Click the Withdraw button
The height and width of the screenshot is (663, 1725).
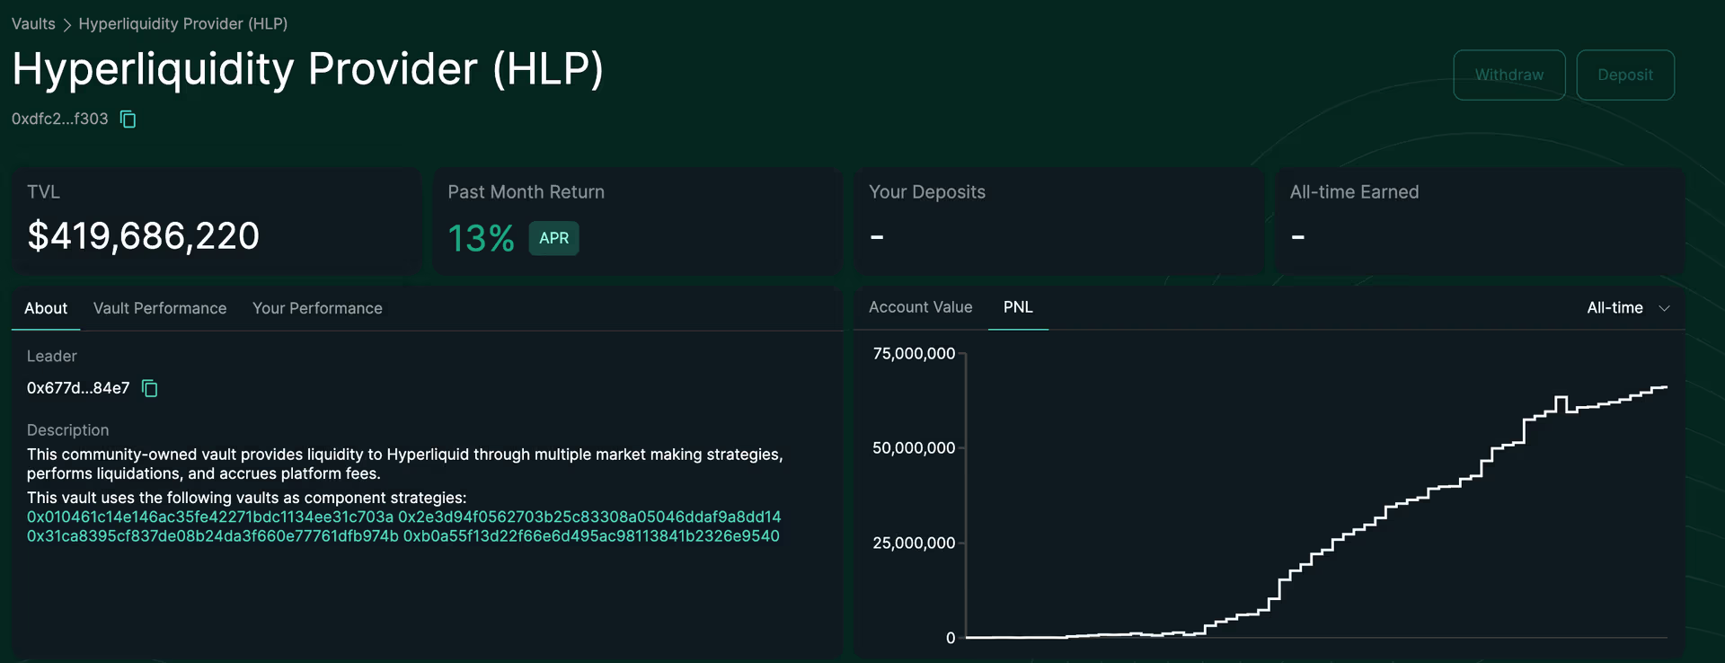click(1508, 75)
